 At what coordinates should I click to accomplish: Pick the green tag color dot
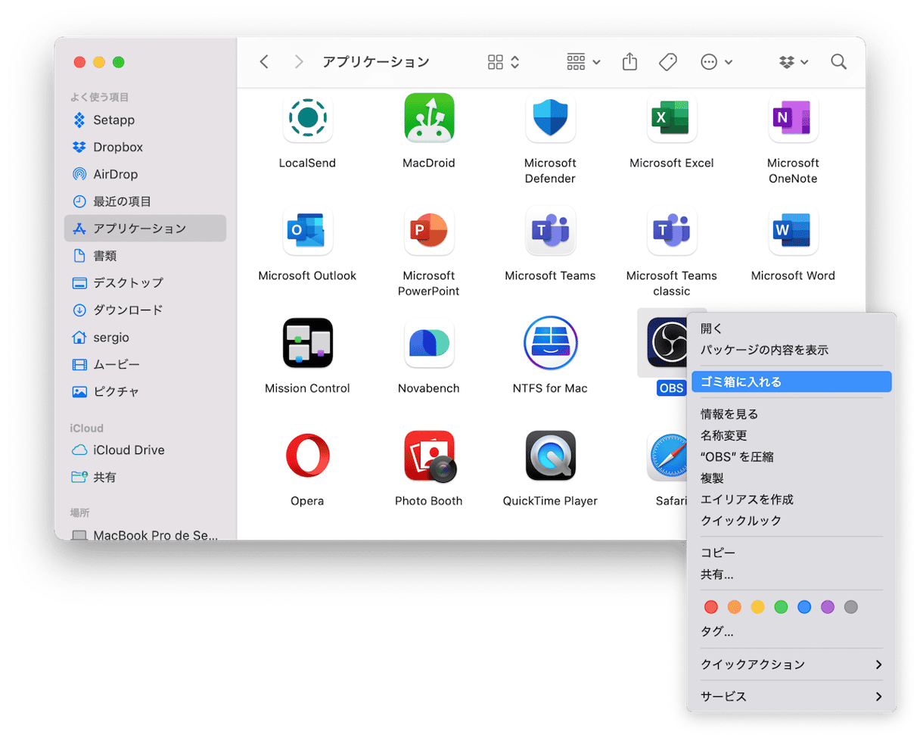(781, 607)
